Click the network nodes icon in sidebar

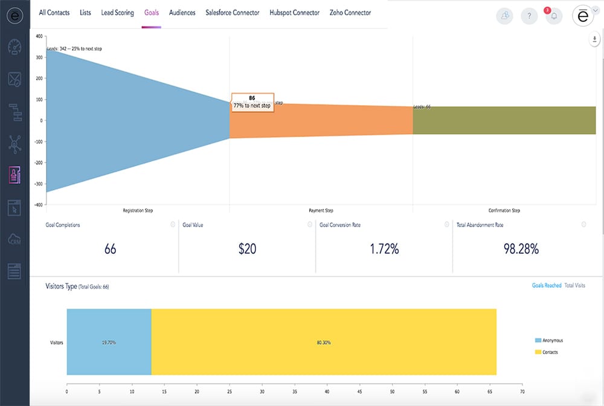click(x=14, y=144)
